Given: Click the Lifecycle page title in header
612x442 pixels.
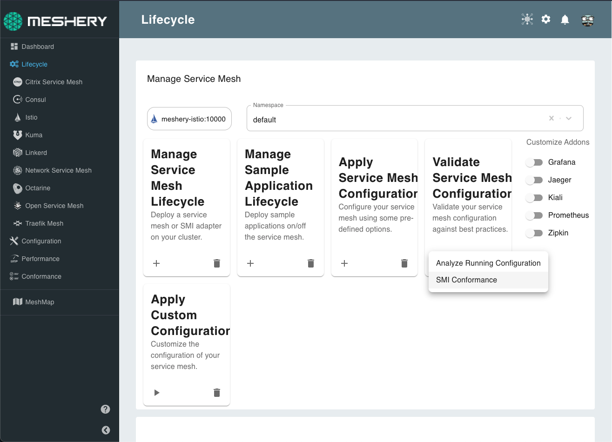Looking at the screenshot, I should [x=168, y=20].
